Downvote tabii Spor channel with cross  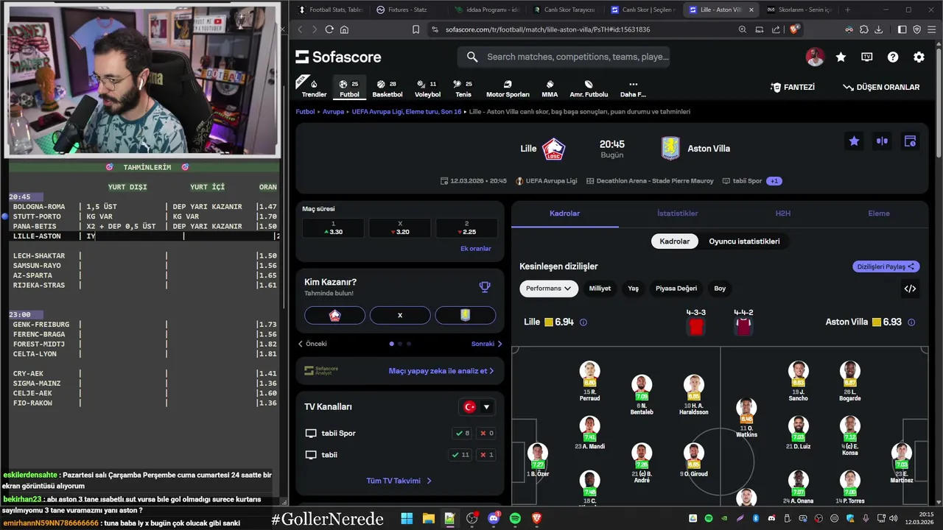(486, 433)
